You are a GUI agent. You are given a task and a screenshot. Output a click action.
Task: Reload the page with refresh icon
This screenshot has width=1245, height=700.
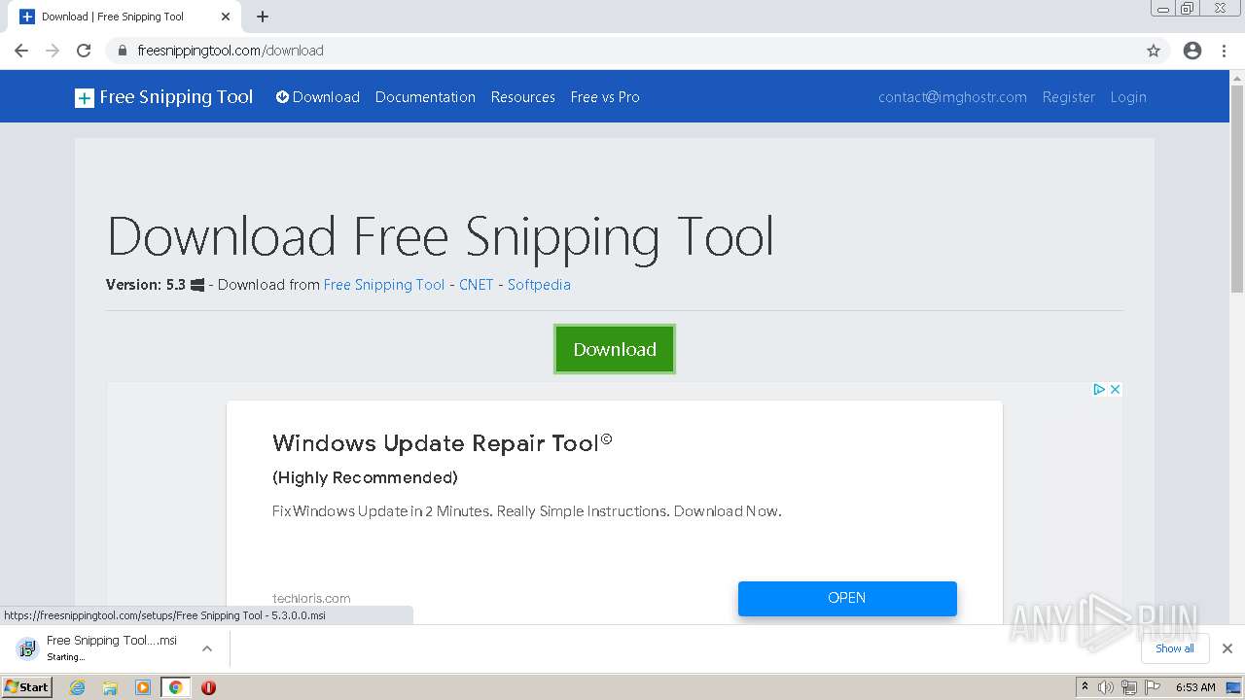click(x=84, y=51)
